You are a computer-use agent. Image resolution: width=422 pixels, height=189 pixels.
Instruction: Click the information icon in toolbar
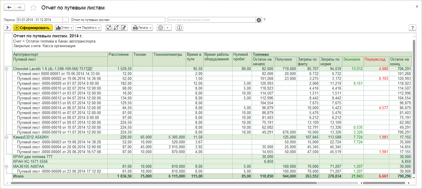[x=179, y=28]
